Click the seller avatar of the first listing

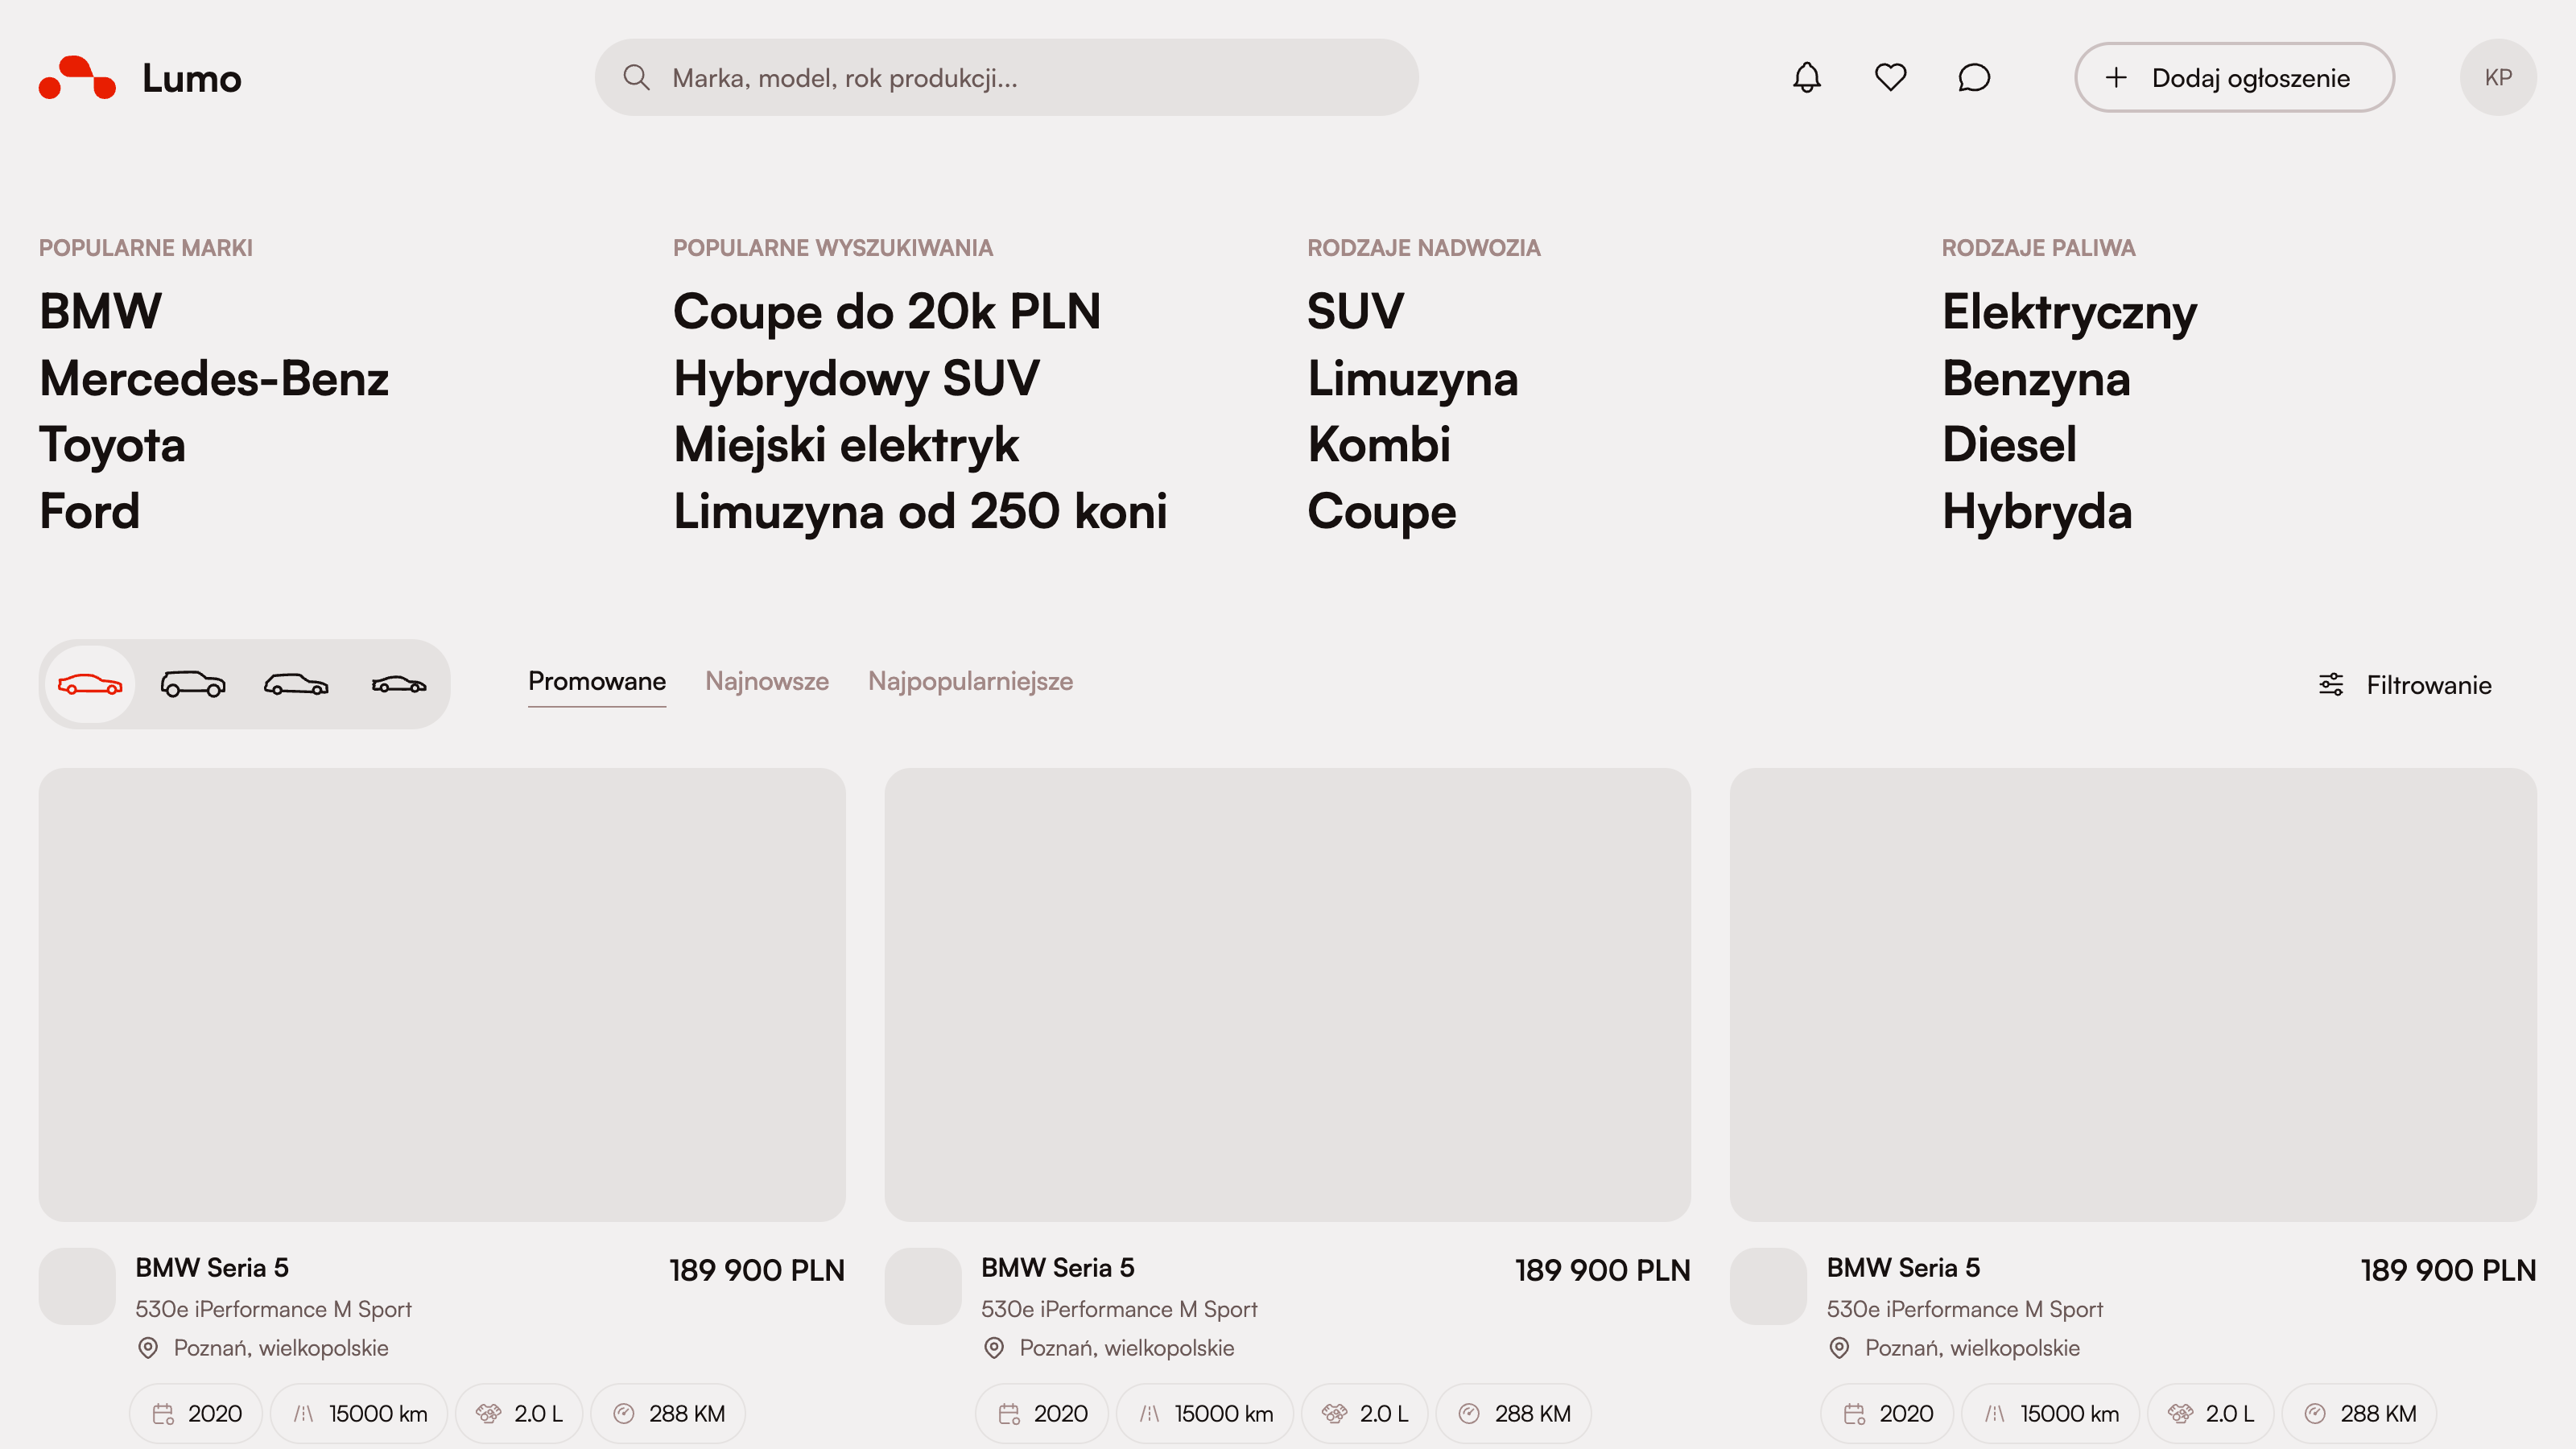coord(77,1286)
